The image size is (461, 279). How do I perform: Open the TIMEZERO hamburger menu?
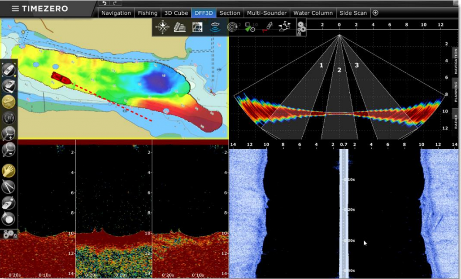click(15, 9)
